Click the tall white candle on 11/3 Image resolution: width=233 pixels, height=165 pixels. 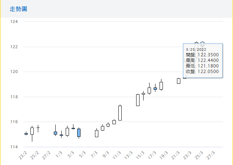click(x=120, y=113)
